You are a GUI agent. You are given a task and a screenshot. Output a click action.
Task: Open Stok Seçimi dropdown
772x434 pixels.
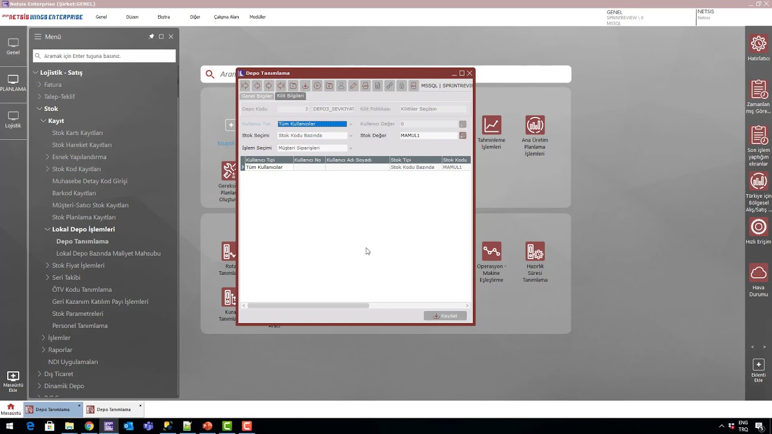point(350,136)
